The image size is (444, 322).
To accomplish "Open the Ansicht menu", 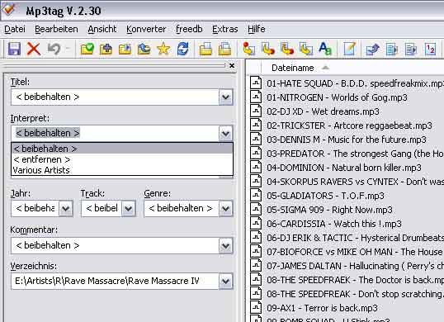I will tap(102, 29).
